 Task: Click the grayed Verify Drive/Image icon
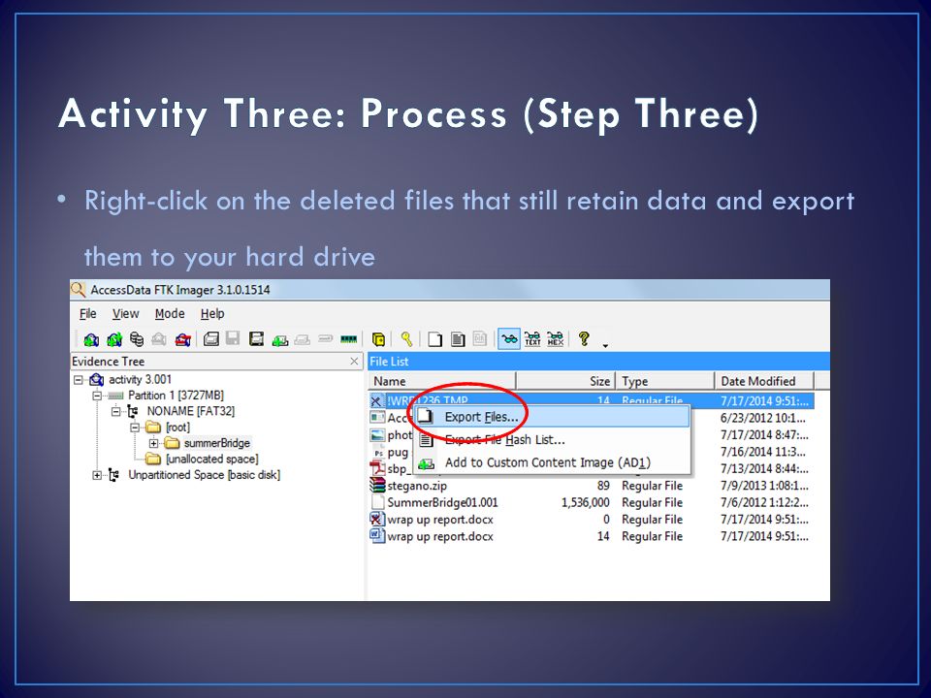(x=326, y=339)
